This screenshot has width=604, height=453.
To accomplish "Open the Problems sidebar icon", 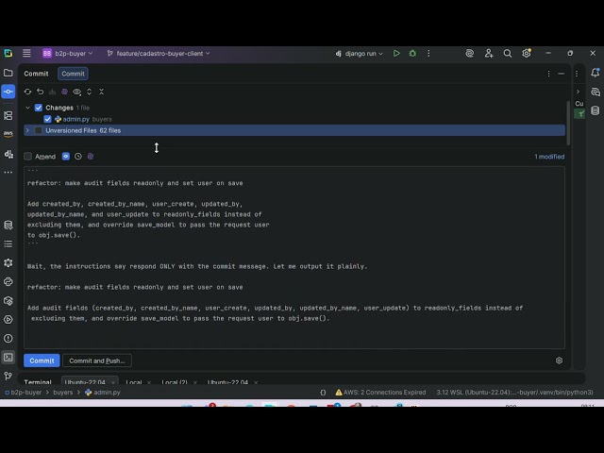I will pyautogui.click(x=8, y=338).
